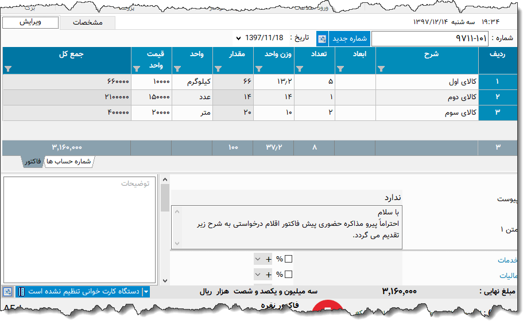Click the ۱۵۰۰۰۰ unit price cell
This screenshot has height=321, width=523.
tap(152, 97)
